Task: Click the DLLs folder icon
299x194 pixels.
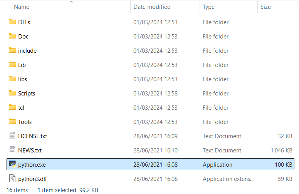Action: pyautogui.click(x=12, y=22)
